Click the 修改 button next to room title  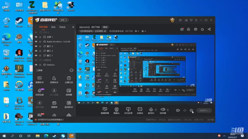pyautogui.click(x=105, y=27)
